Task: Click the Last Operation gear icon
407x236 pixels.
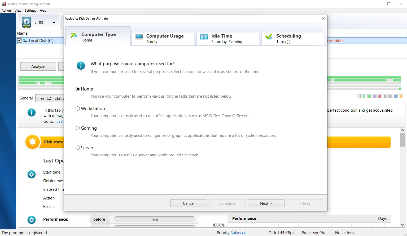Action: tap(32, 174)
